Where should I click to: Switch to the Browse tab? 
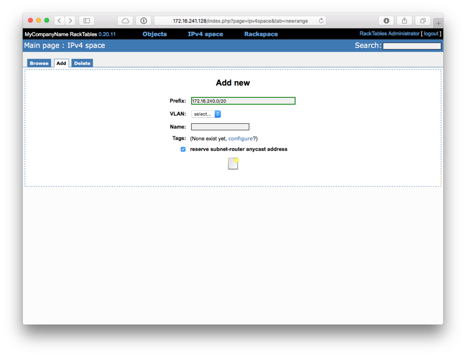39,63
